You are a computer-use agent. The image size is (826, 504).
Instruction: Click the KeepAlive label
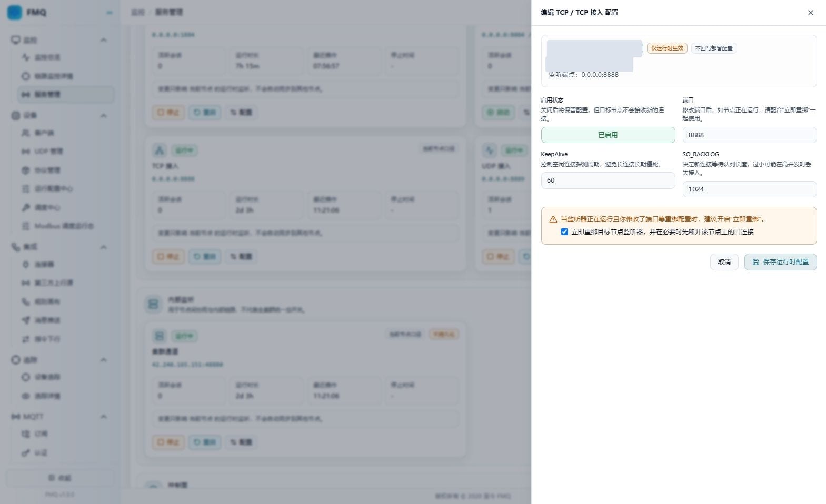[x=554, y=154]
